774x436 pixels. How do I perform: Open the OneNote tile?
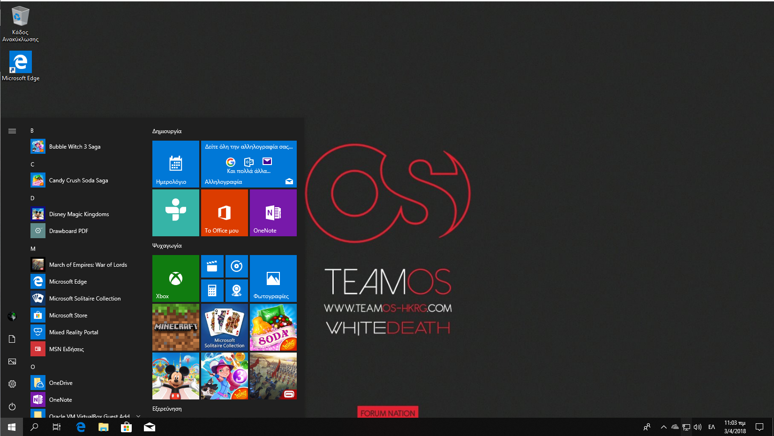273,213
